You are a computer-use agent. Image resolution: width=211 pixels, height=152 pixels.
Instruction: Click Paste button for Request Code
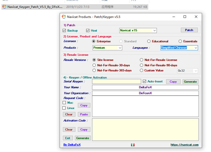pos(84,114)
